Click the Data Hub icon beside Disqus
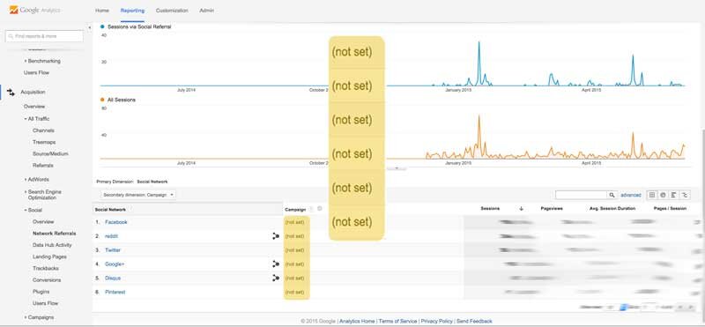705x327 pixels. pyautogui.click(x=276, y=278)
